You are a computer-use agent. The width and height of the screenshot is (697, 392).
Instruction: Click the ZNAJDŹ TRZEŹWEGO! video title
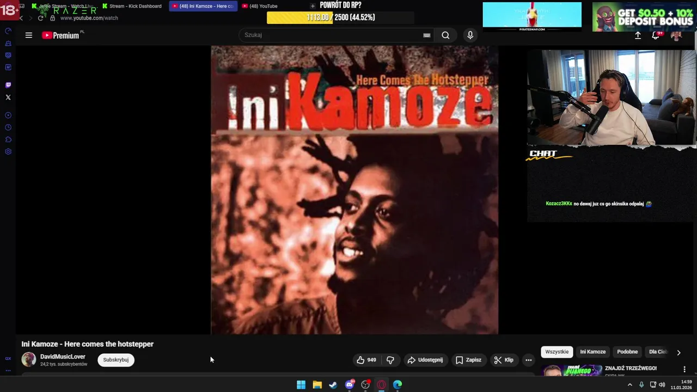point(631,369)
